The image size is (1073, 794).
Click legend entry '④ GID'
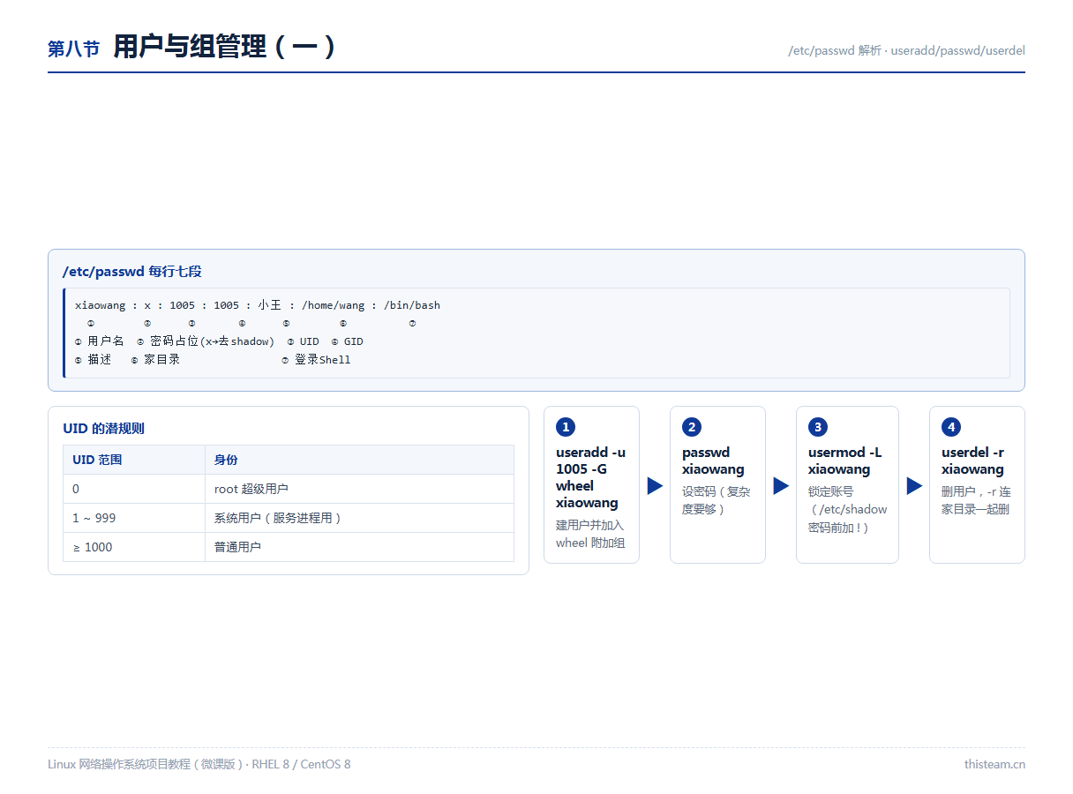pos(348,341)
